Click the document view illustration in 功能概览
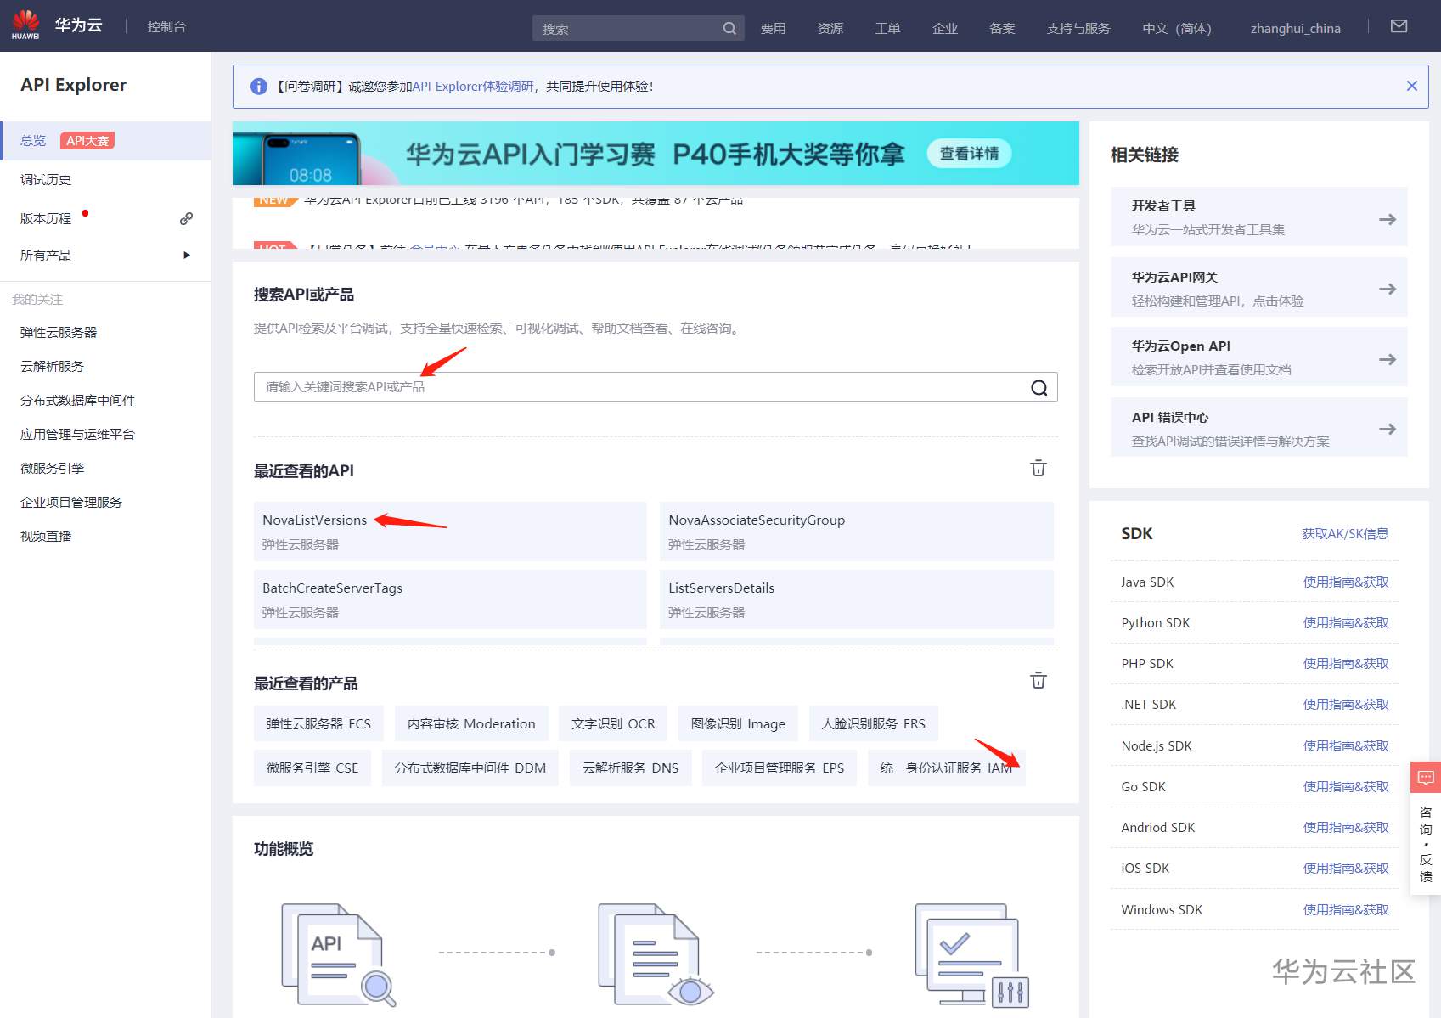The width and height of the screenshot is (1441, 1018). tap(656, 954)
